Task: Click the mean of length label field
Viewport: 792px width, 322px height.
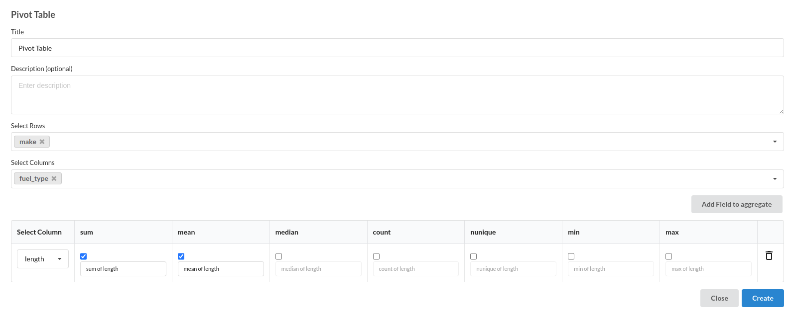Action: point(220,268)
